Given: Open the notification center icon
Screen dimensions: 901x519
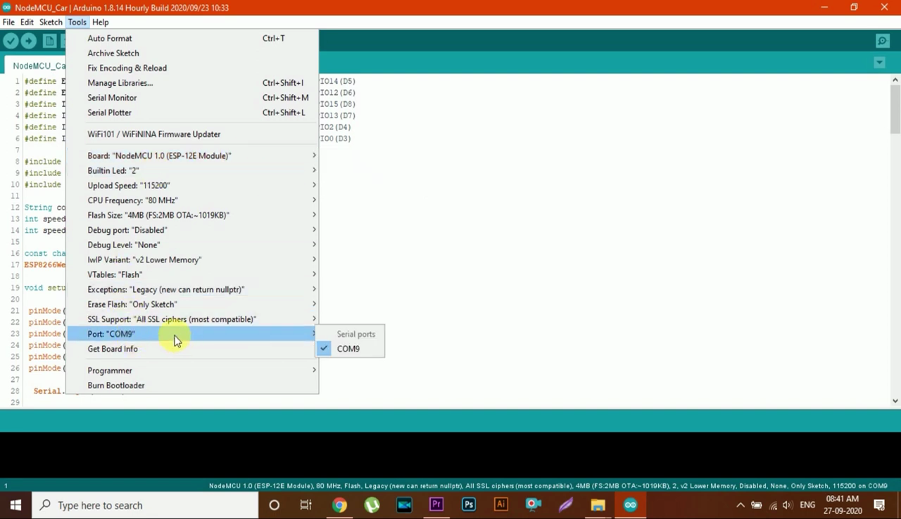Looking at the screenshot, I should [879, 505].
